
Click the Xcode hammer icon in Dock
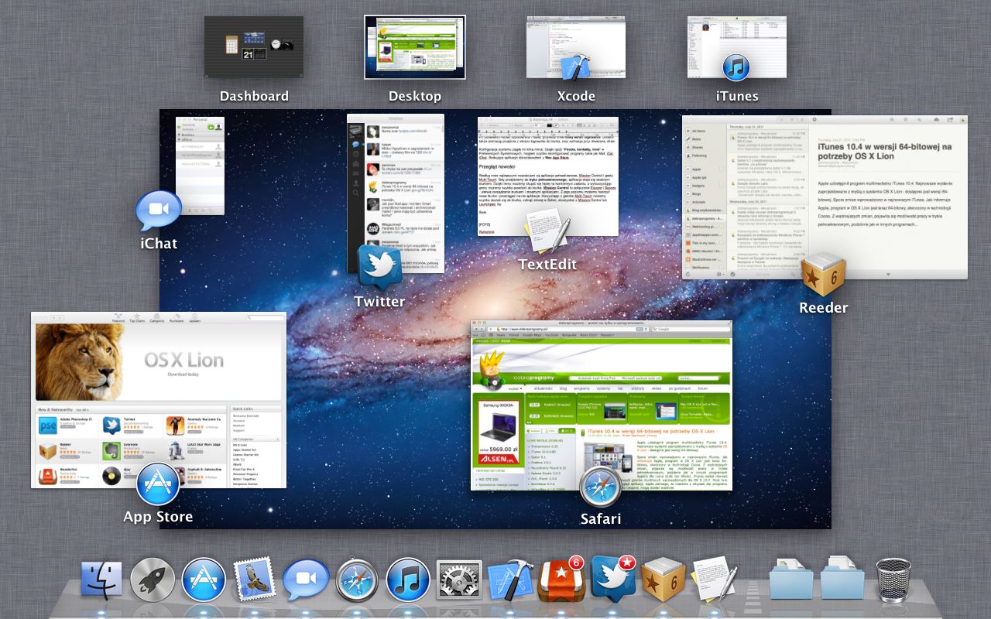[510, 581]
